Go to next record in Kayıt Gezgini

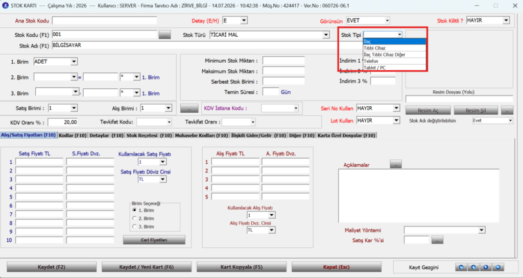tap(486, 267)
